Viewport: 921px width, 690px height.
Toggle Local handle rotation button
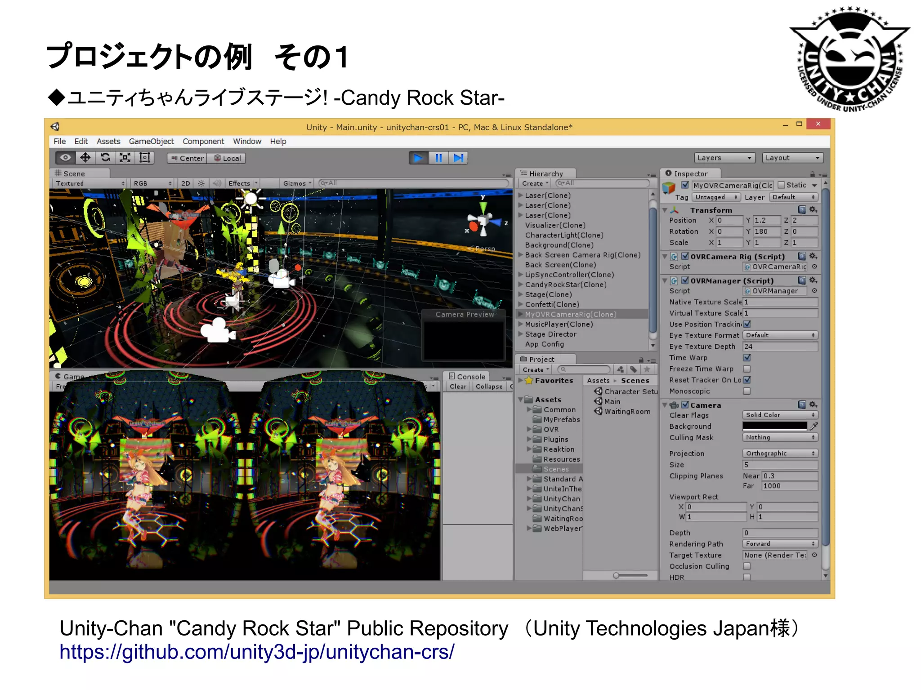click(x=227, y=158)
